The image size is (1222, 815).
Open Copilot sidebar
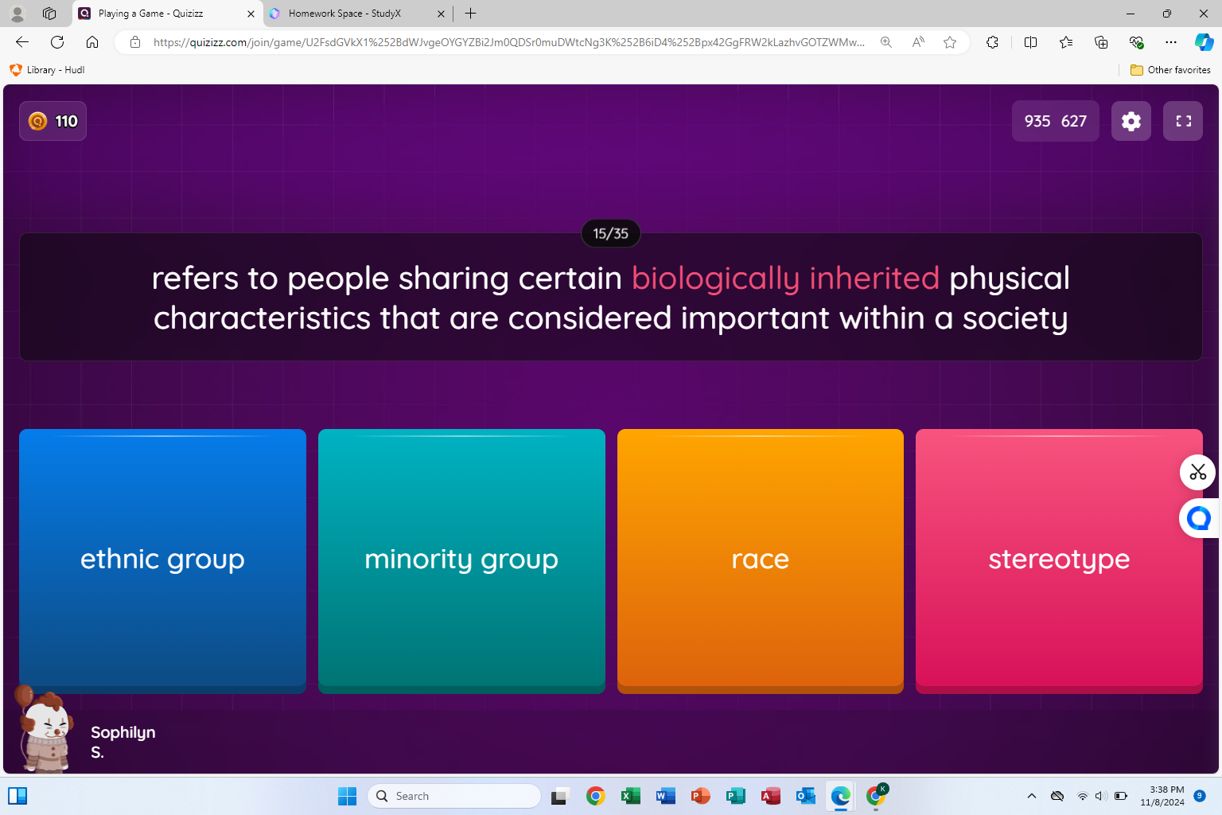point(1204,42)
